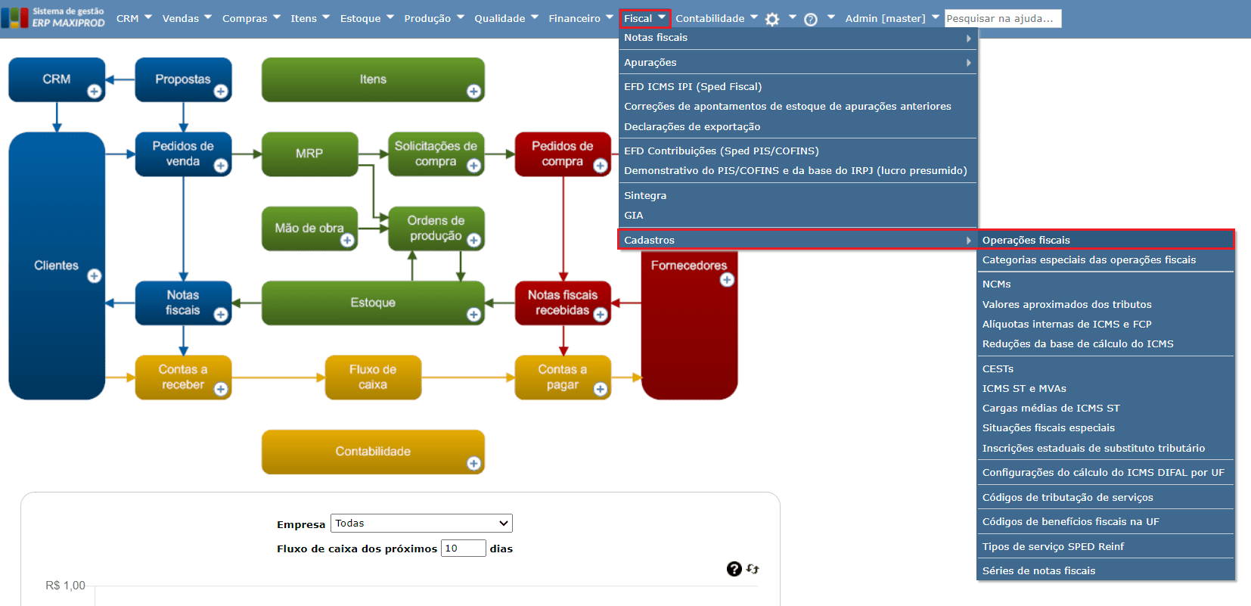Click the plus icon on Contabilidade block
1251x606 pixels.
(x=474, y=464)
